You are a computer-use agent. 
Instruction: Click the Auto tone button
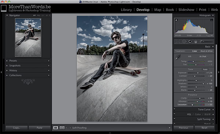tap(205, 70)
